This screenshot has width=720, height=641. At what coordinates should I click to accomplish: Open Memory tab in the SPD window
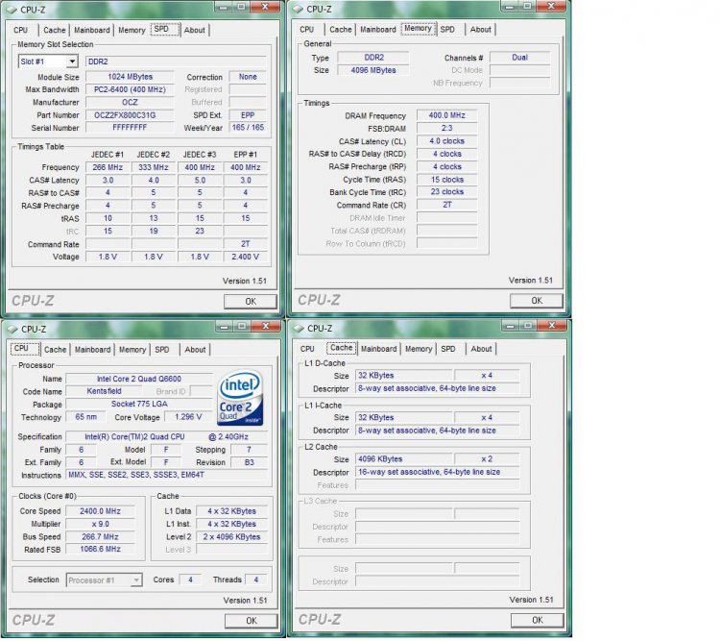point(132,30)
